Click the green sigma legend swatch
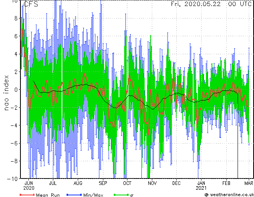 pos(121,195)
